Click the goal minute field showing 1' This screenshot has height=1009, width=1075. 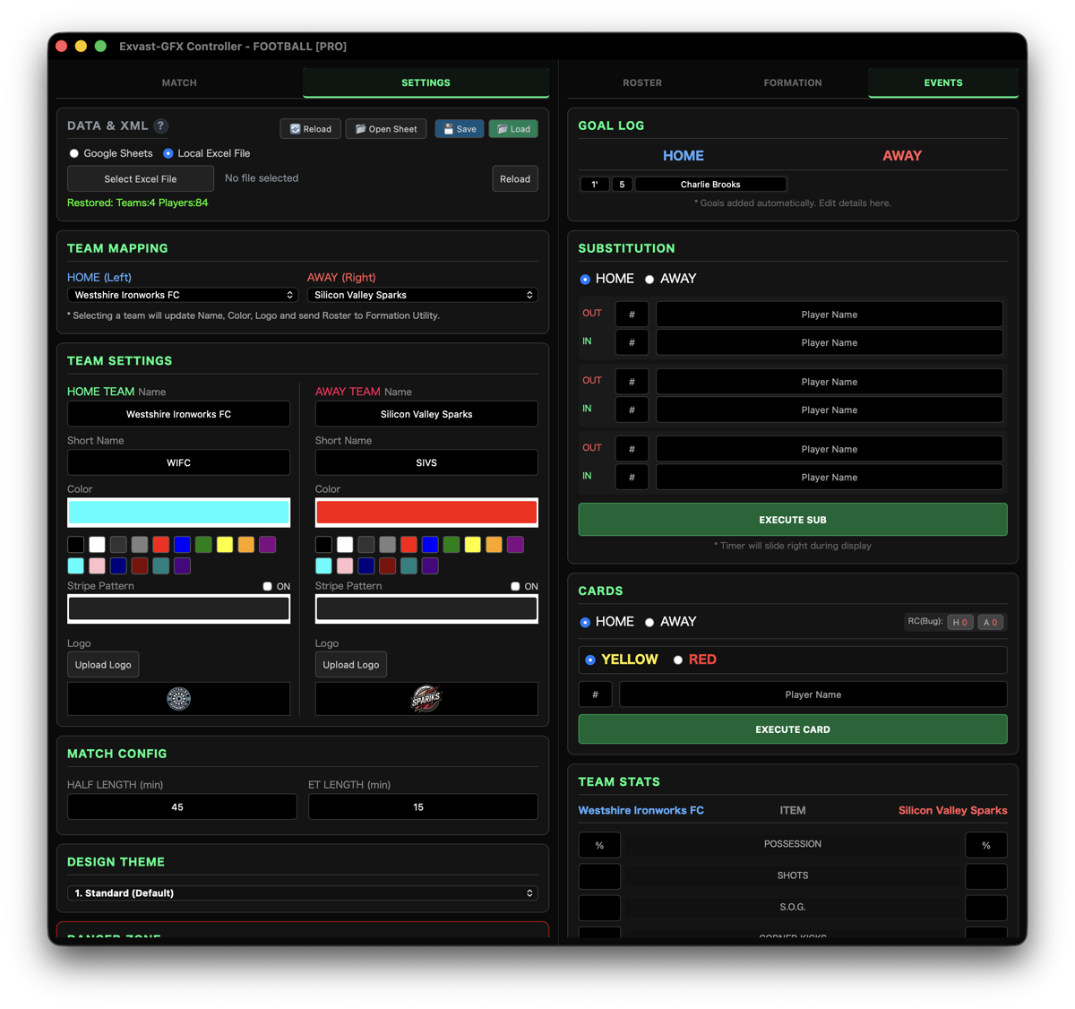click(595, 185)
